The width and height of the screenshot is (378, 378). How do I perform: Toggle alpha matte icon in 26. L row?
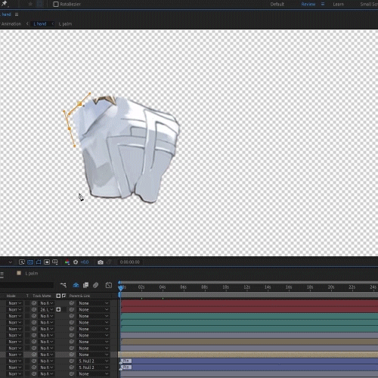click(x=58, y=309)
